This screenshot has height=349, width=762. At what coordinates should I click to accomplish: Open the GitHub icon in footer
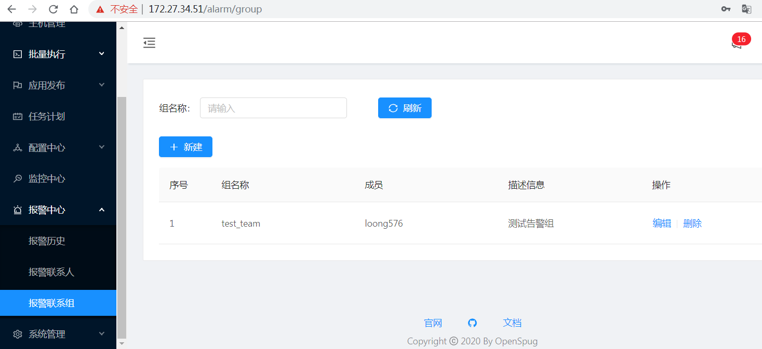point(472,323)
